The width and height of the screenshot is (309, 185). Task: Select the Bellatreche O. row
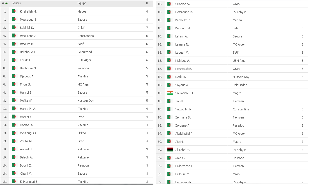pyautogui.click(x=232, y=166)
